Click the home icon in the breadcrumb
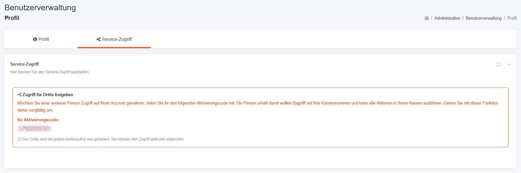This screenshot has height=173, width=521. (x=427, y=18)
